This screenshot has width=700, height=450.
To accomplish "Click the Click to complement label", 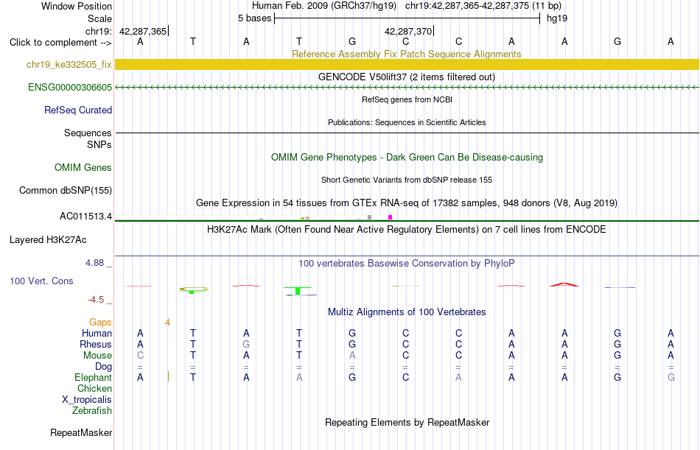I will [x=60, y=43].
